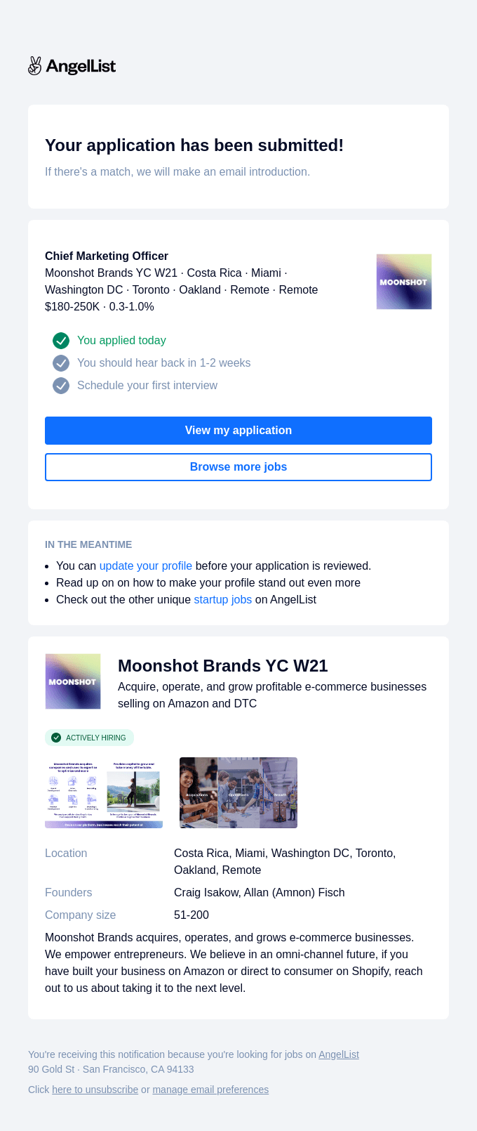Click the Moonshot logo beside the company name
Image resolution: width=477 pixels, height=1131 pixels.
[x=73, y=681]
